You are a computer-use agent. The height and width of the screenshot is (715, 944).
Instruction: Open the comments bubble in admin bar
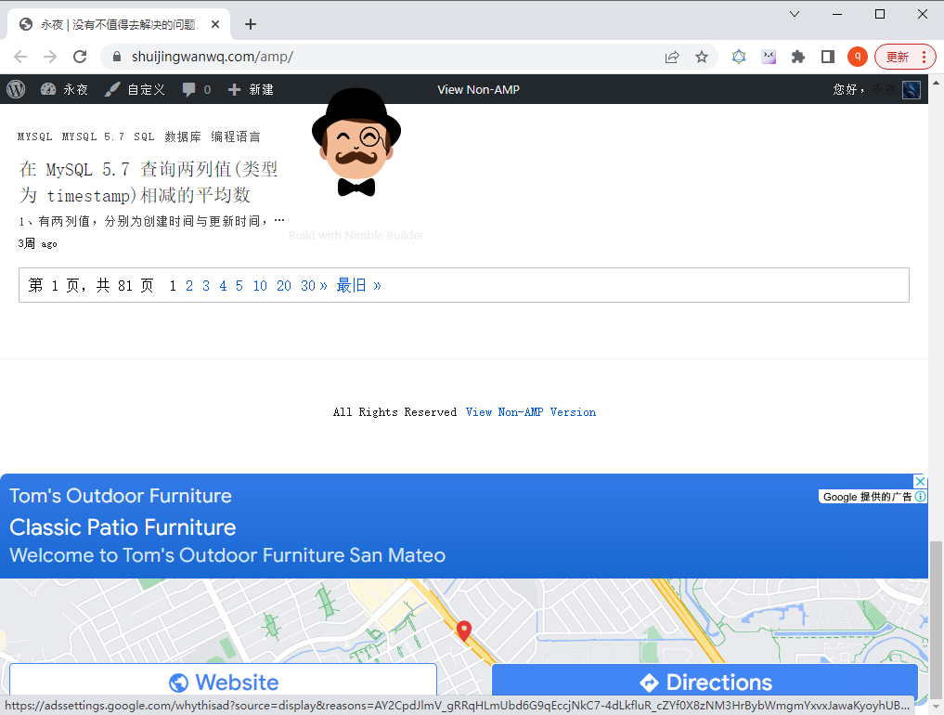tap(189, 89)
